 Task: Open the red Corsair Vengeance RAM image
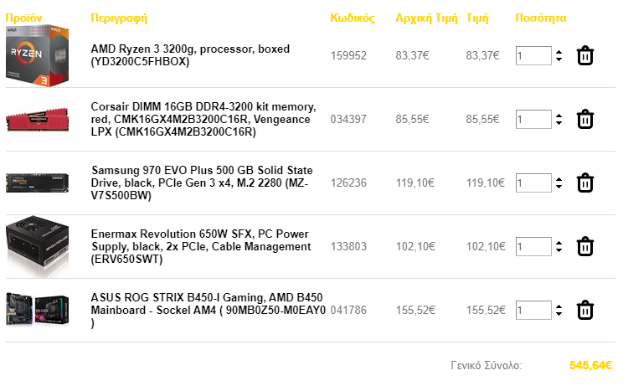(x=38, y=119)
